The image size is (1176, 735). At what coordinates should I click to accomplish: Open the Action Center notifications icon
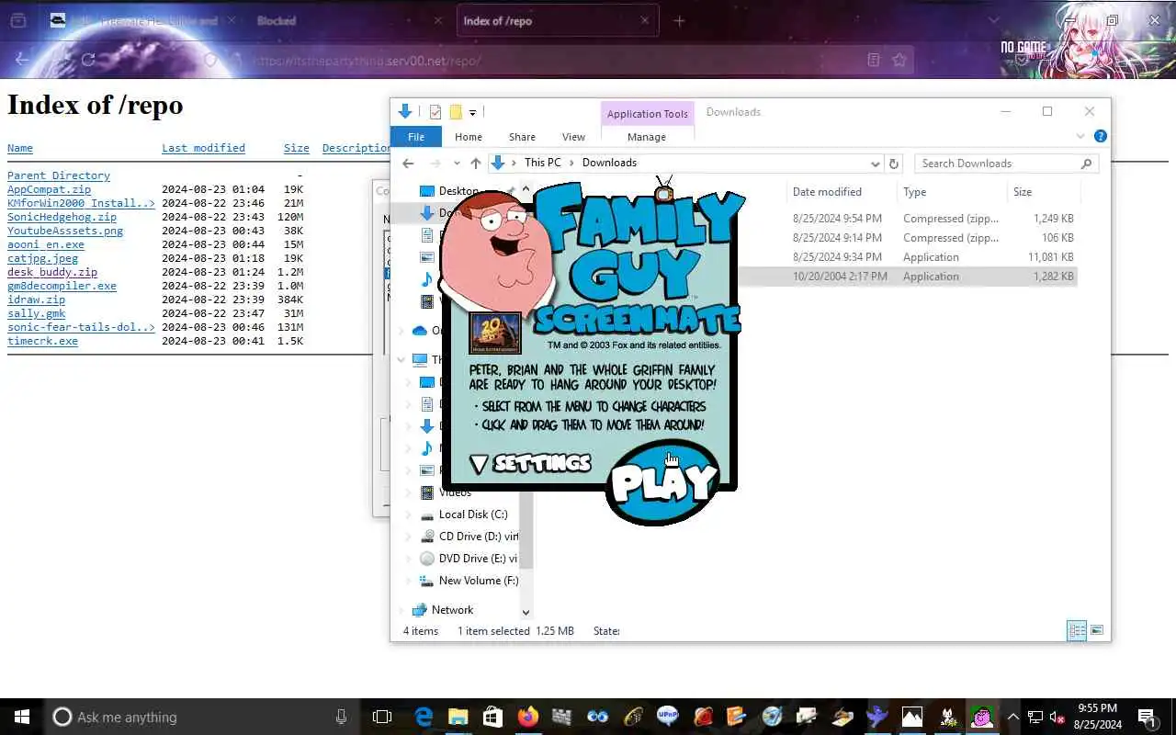(1146, 717)
